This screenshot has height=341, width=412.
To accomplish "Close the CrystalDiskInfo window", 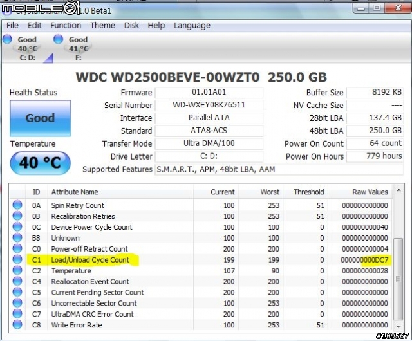I will [398, 8].
